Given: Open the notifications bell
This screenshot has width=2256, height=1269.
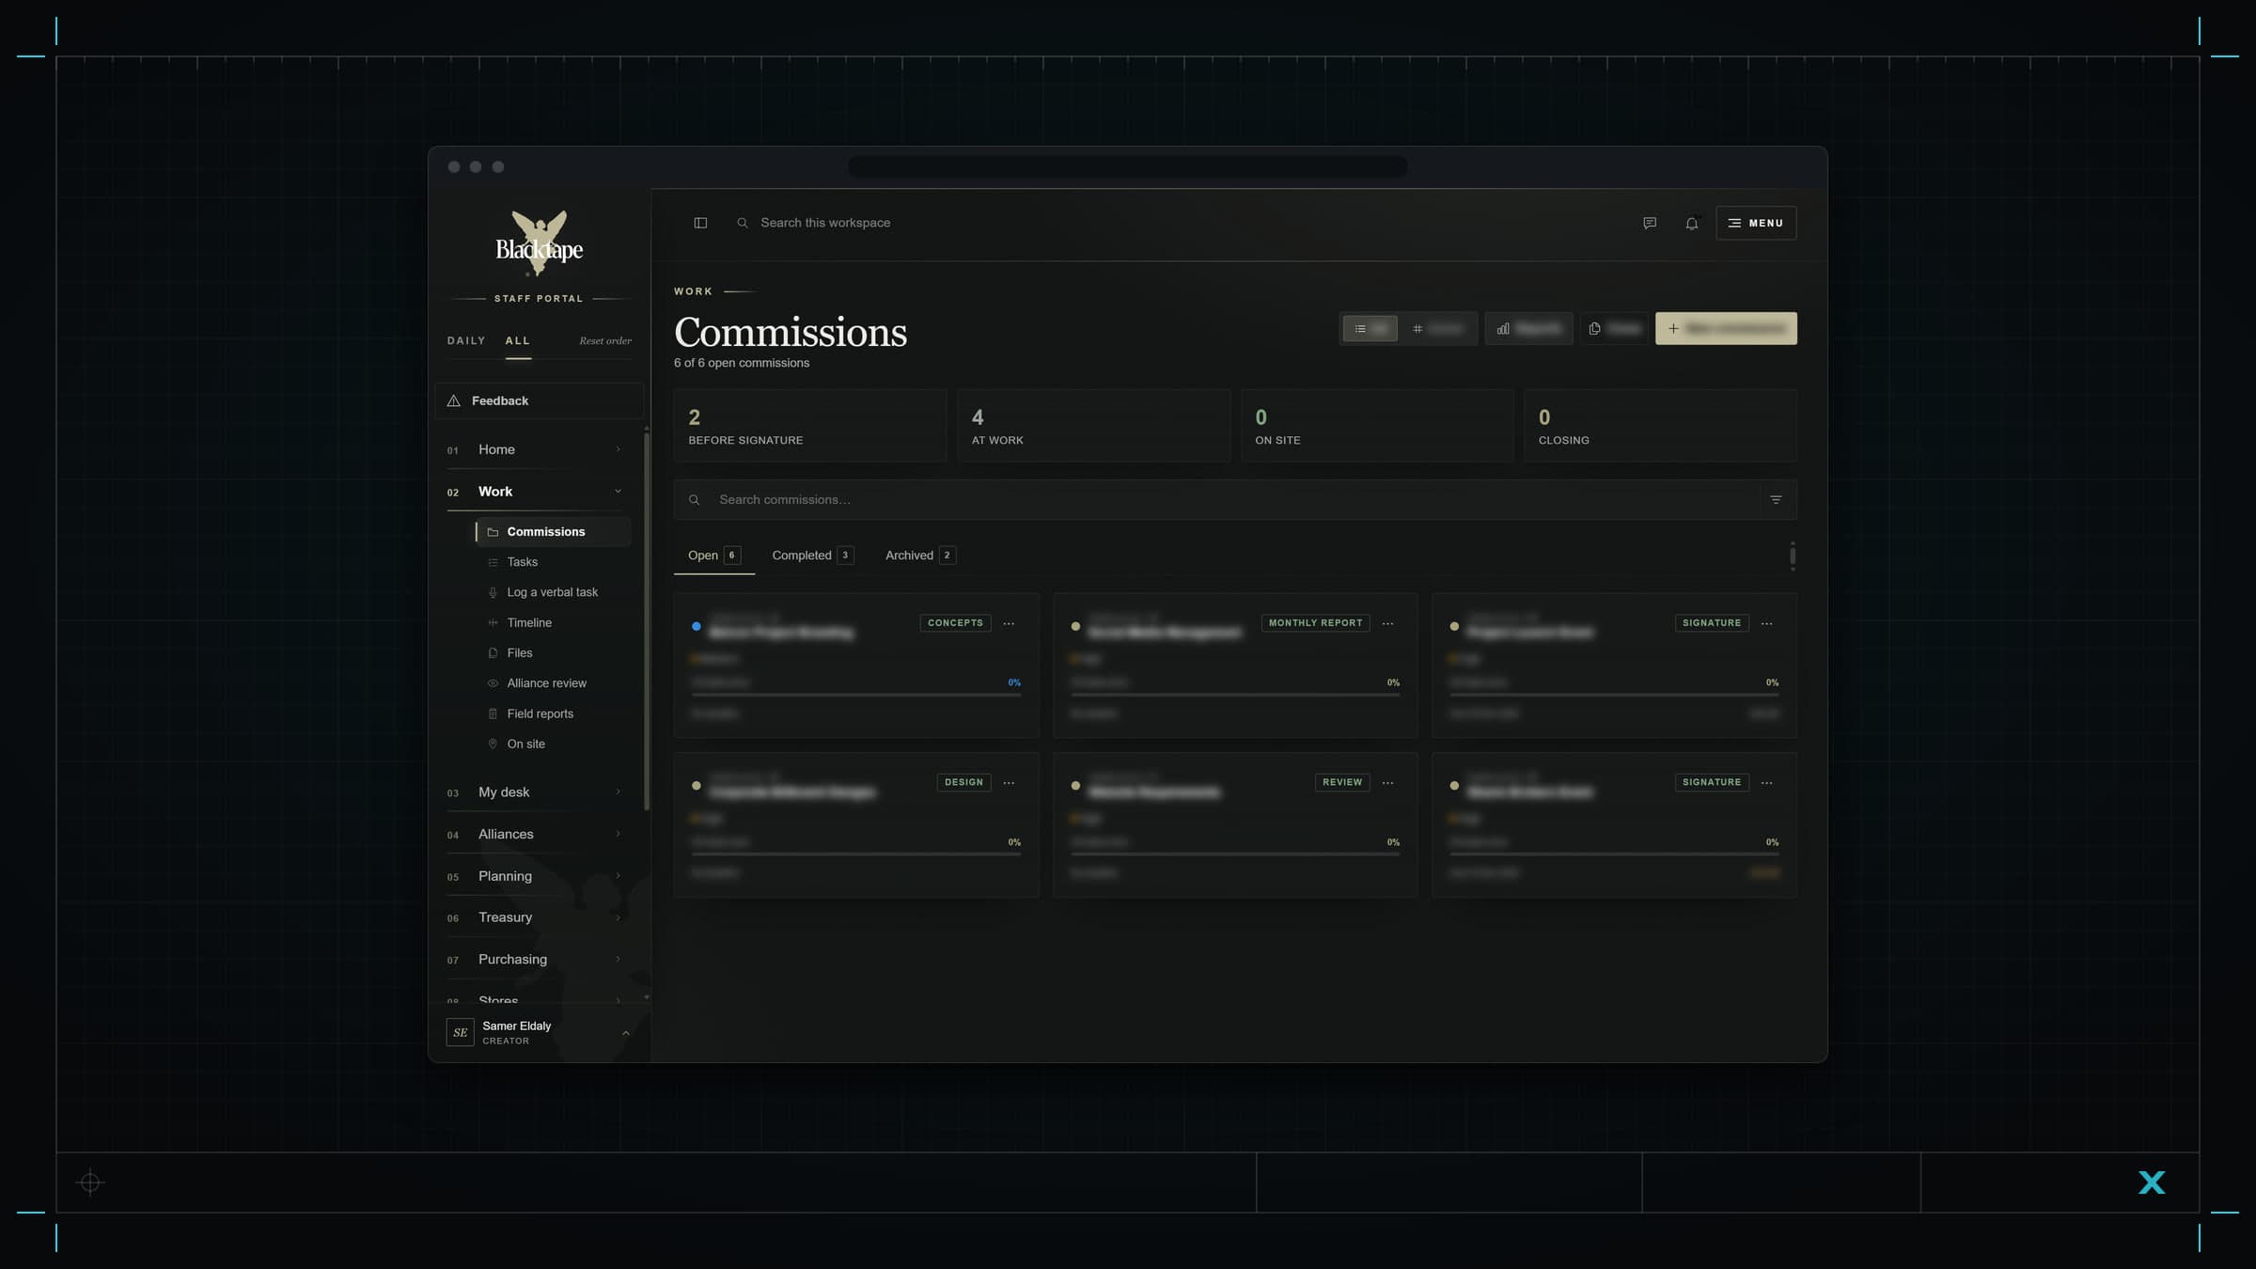Looking at the screenshot, I should tap(1692, 223).
